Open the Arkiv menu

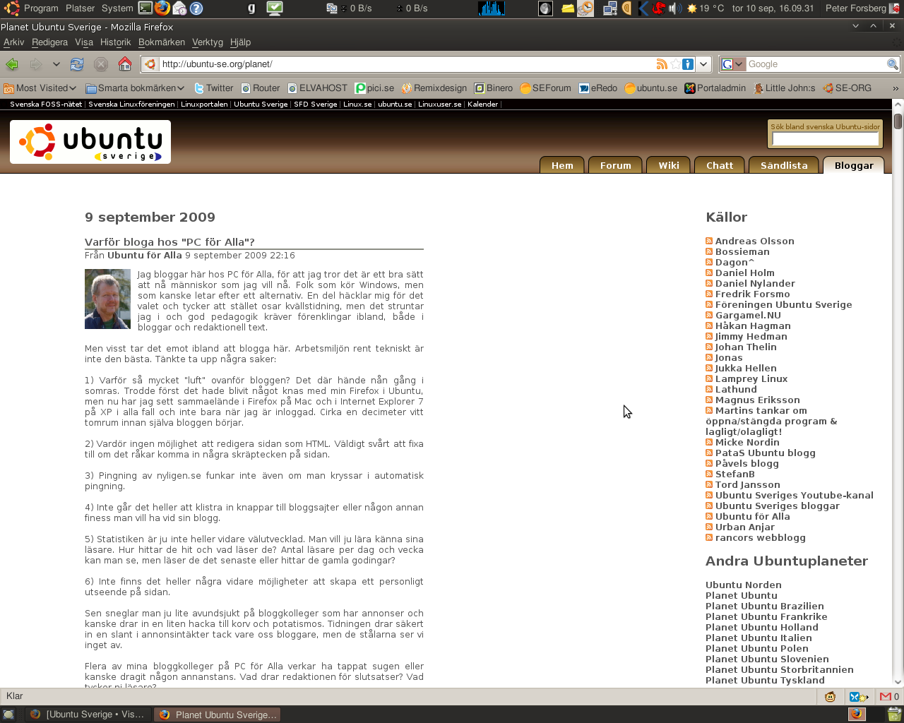[13, 42]
